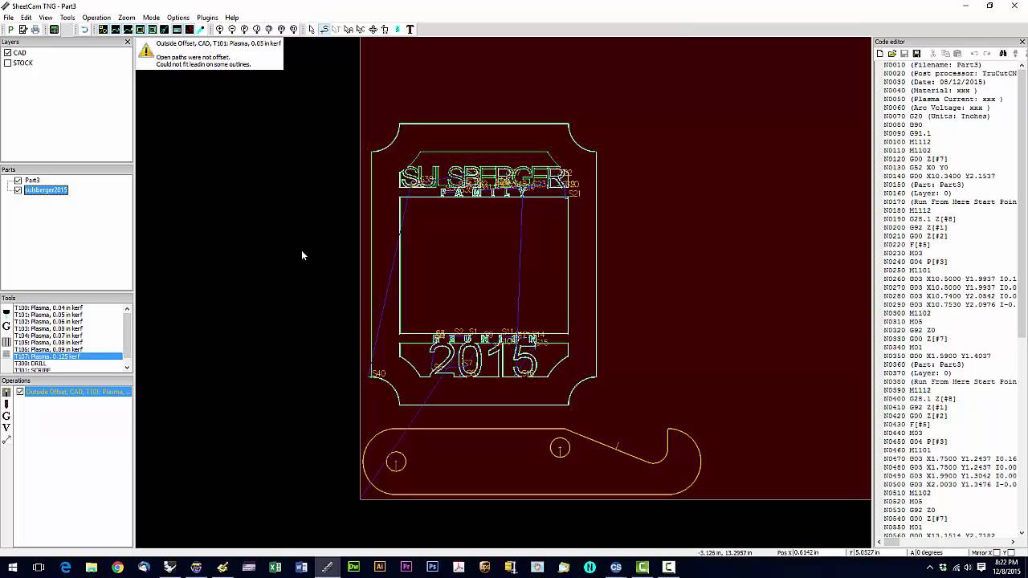Screen dimensions: 1028x578
Task: Toggle the CAD layer checkbox
Action: 7,53
